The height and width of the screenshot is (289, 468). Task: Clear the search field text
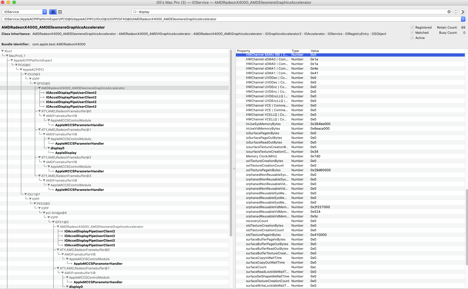[449, 12]
